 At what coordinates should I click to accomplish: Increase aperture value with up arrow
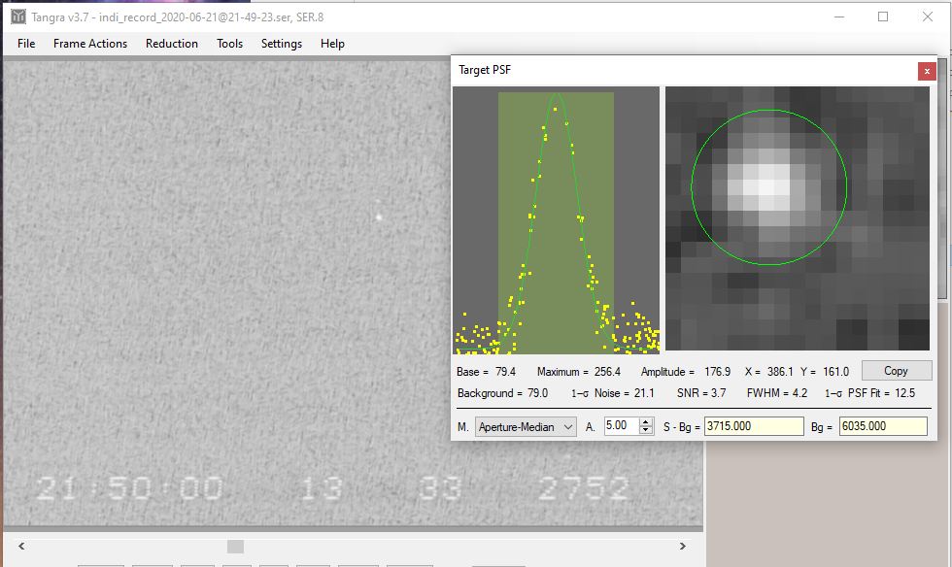[645, 422]
